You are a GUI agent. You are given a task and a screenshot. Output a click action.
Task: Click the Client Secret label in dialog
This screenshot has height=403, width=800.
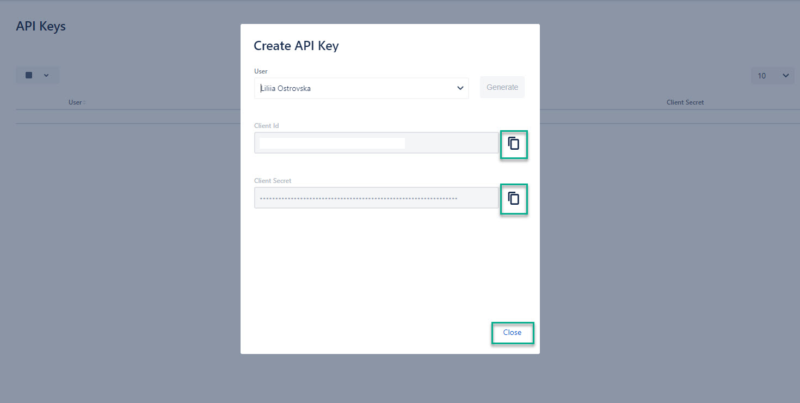273,180
